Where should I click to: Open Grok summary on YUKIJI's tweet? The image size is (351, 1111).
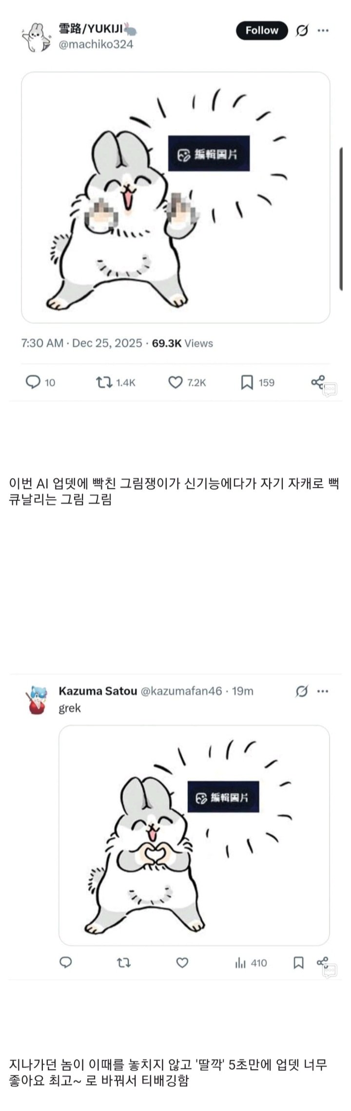(x=303, y=29)
